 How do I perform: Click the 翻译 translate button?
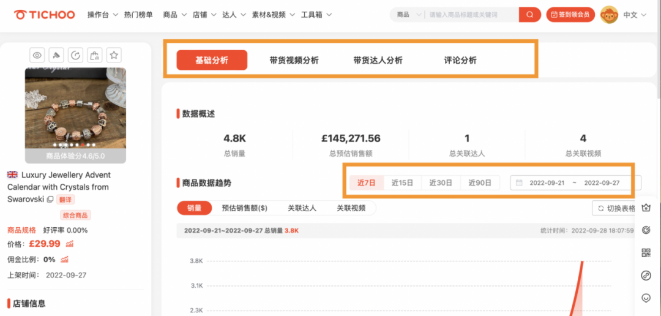point(65,199)
